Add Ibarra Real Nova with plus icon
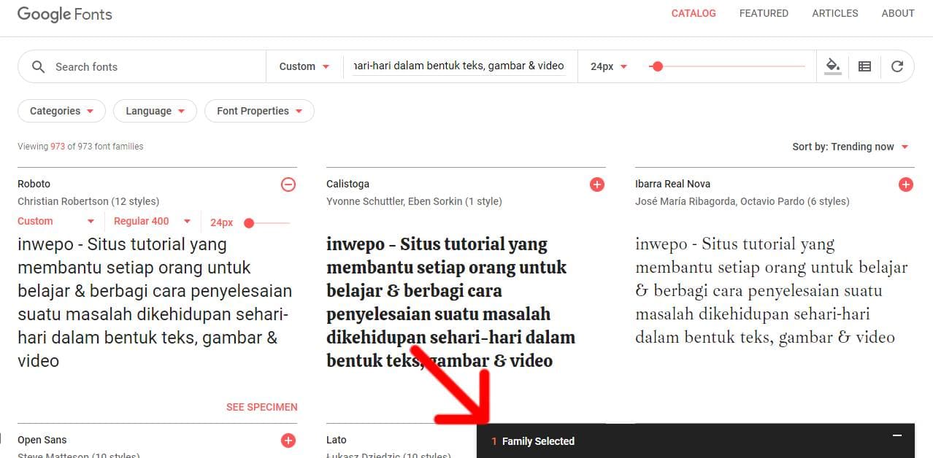This screenshot has width=933, height=458. point(906,185)
